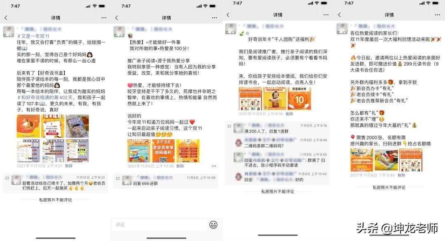Open orange '10' countdown thumbnail image
The image size is (445, 241).
pyautogui.click(x=300, y=98)
